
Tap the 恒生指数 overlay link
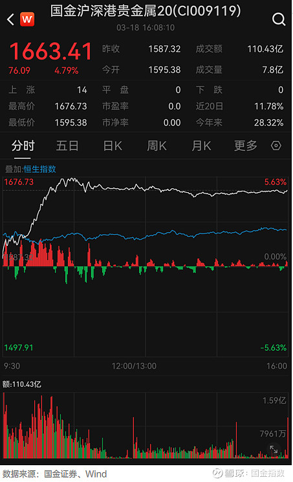pos(39,169)
